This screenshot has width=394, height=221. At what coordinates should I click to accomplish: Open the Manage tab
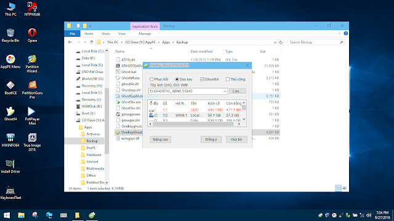145,34
